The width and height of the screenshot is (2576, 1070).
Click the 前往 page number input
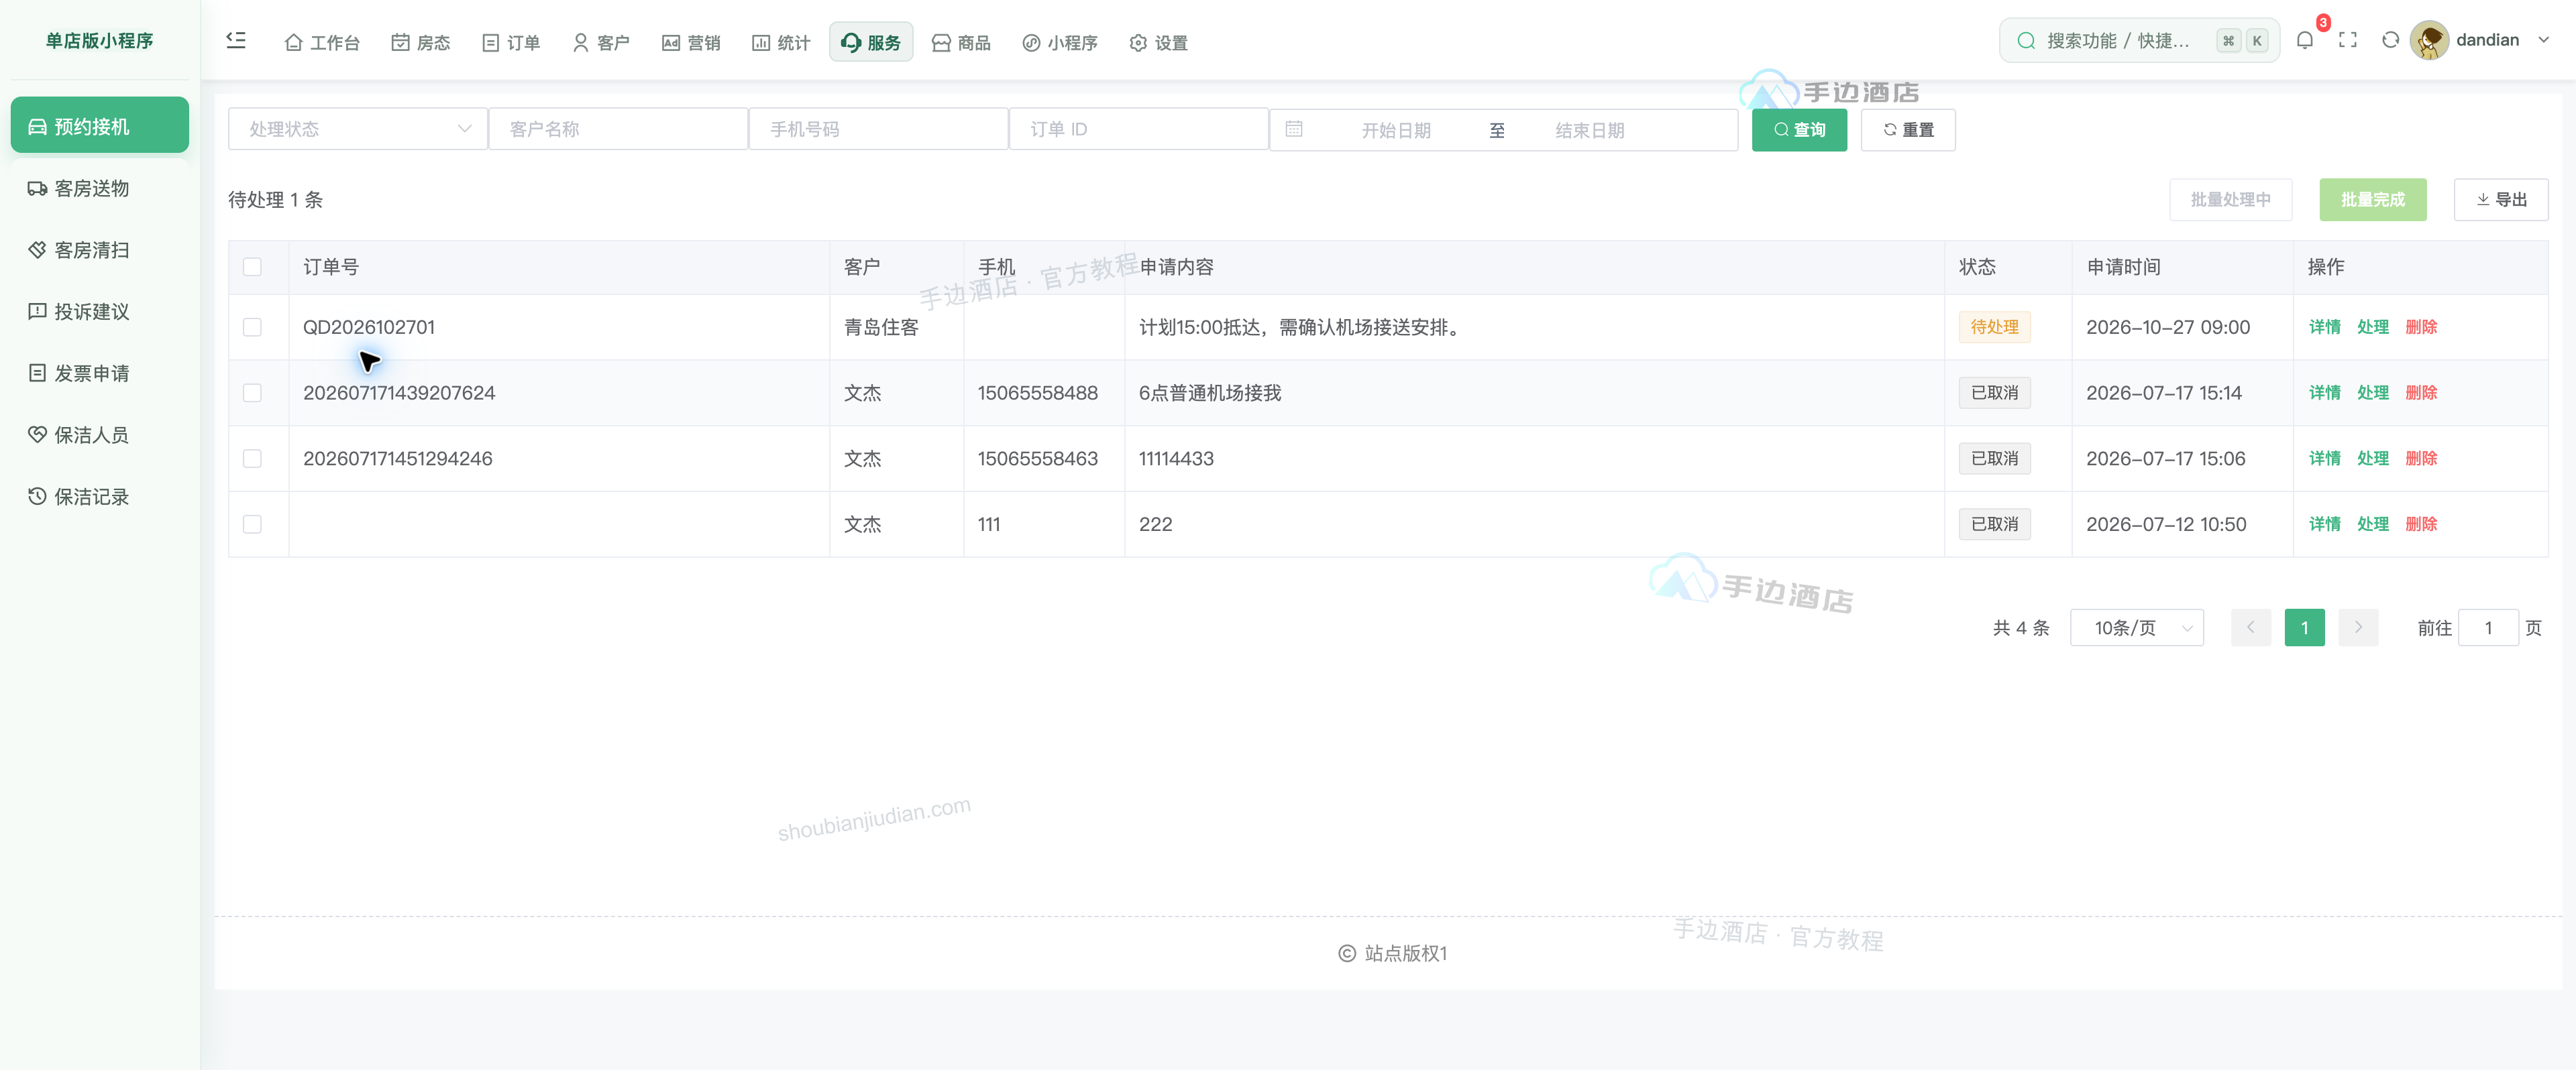[x=2488, y=628]
